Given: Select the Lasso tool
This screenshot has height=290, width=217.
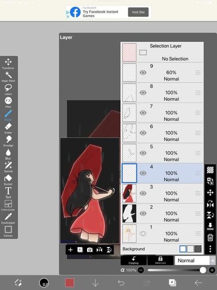Looking at the screenshot, I should pyautogui.click(x=8, y=89).
